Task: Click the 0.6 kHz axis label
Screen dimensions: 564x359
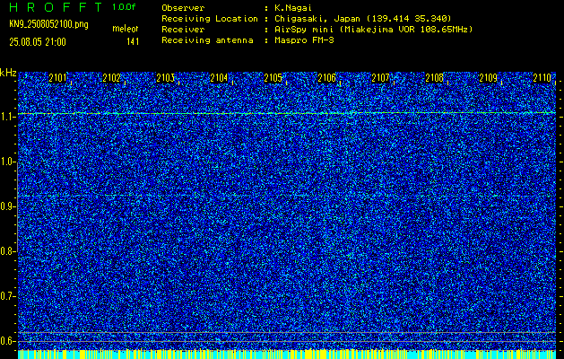Action: [x=6, y=341]
